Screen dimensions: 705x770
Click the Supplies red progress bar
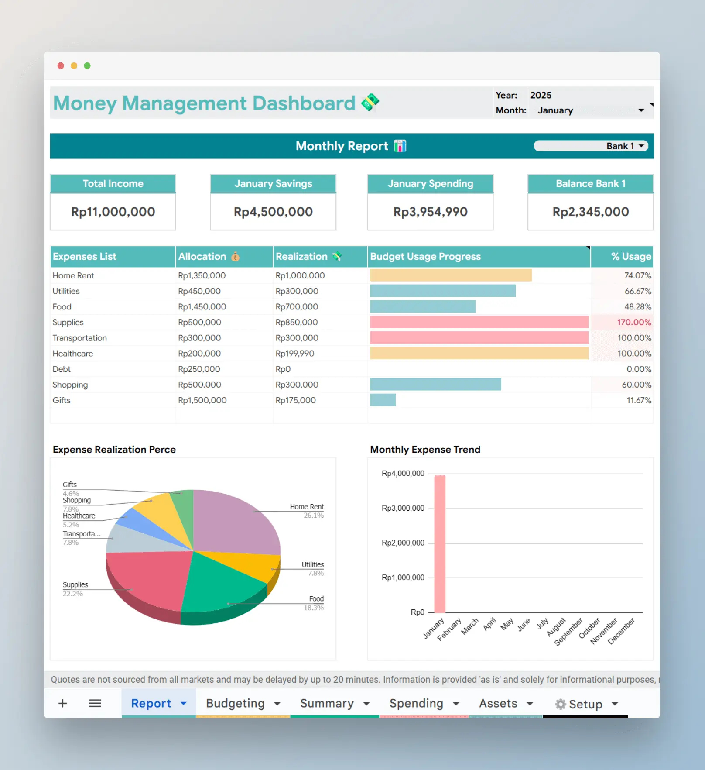[479, 322]
